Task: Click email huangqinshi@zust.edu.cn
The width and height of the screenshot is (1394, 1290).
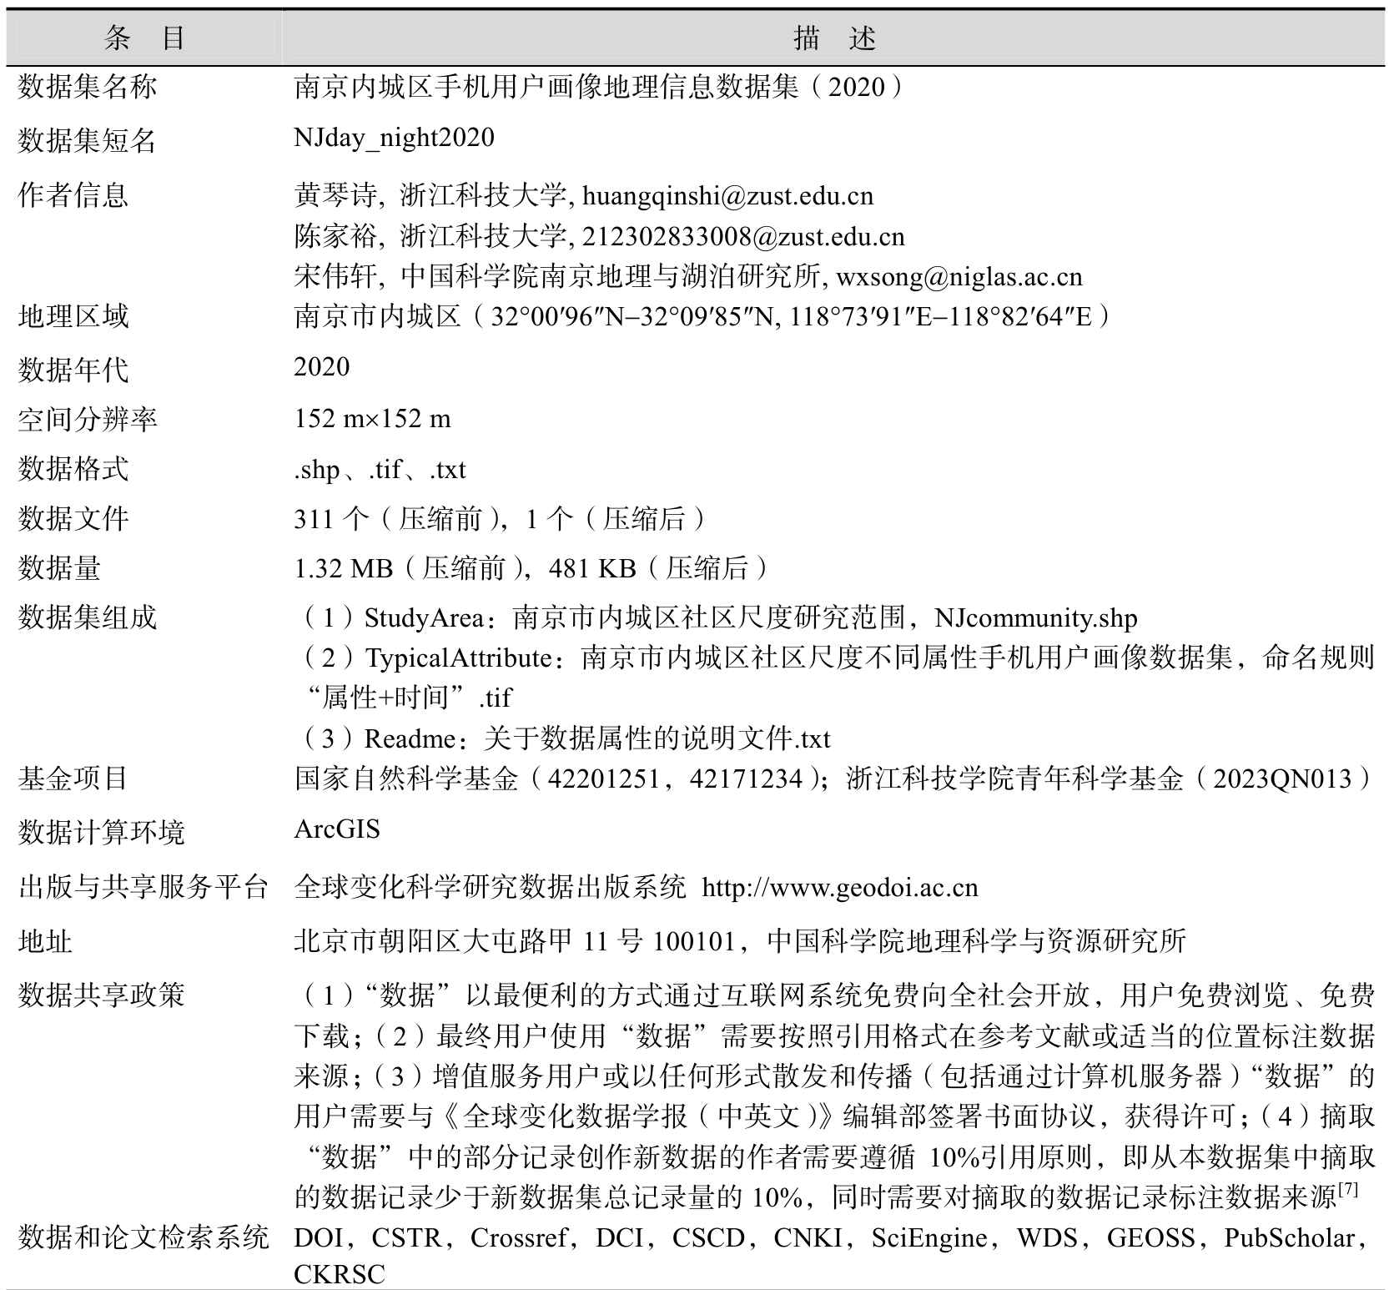Action: point(727,196)
